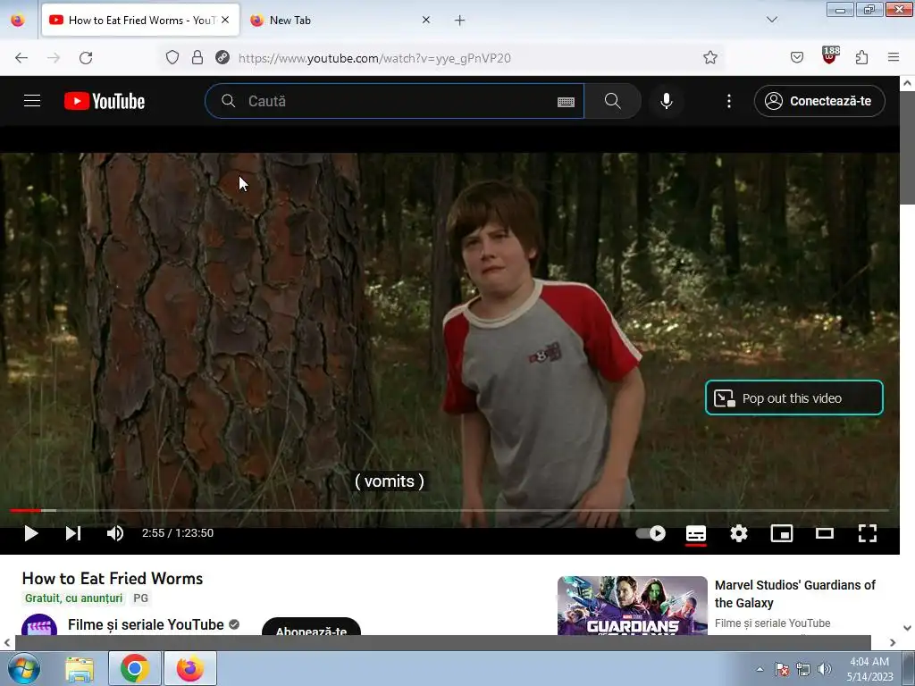
Task: Go to the YouTube home logo
Action: [105, 101]
